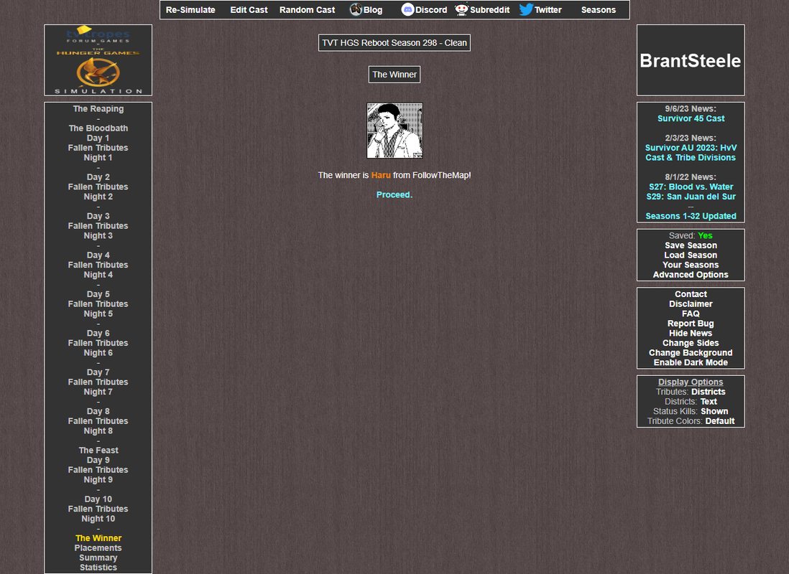Open Advanced Options
This screenshot has height=574, width=789.
691,275
